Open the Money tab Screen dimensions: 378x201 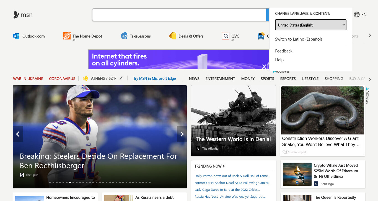248,79
